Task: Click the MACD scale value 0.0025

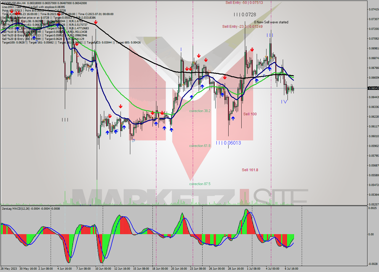Action: 372,208
